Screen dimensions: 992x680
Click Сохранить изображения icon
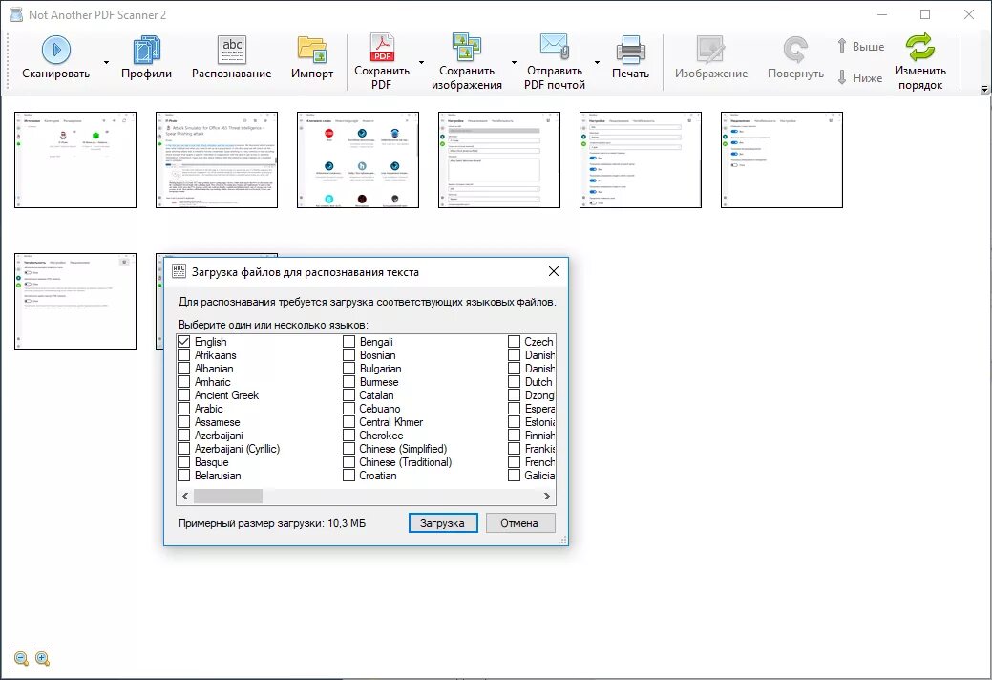[x=467, y=48]
